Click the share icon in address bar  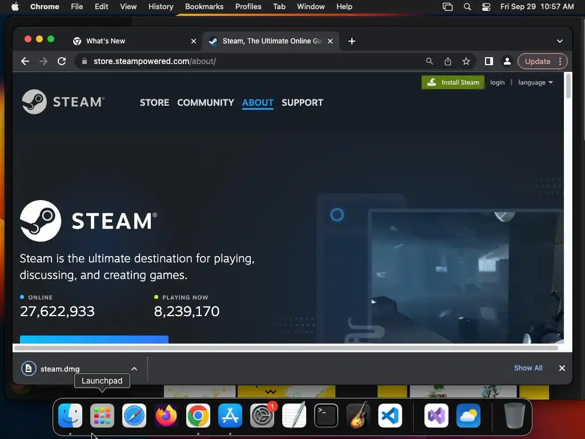click(448, 61)
